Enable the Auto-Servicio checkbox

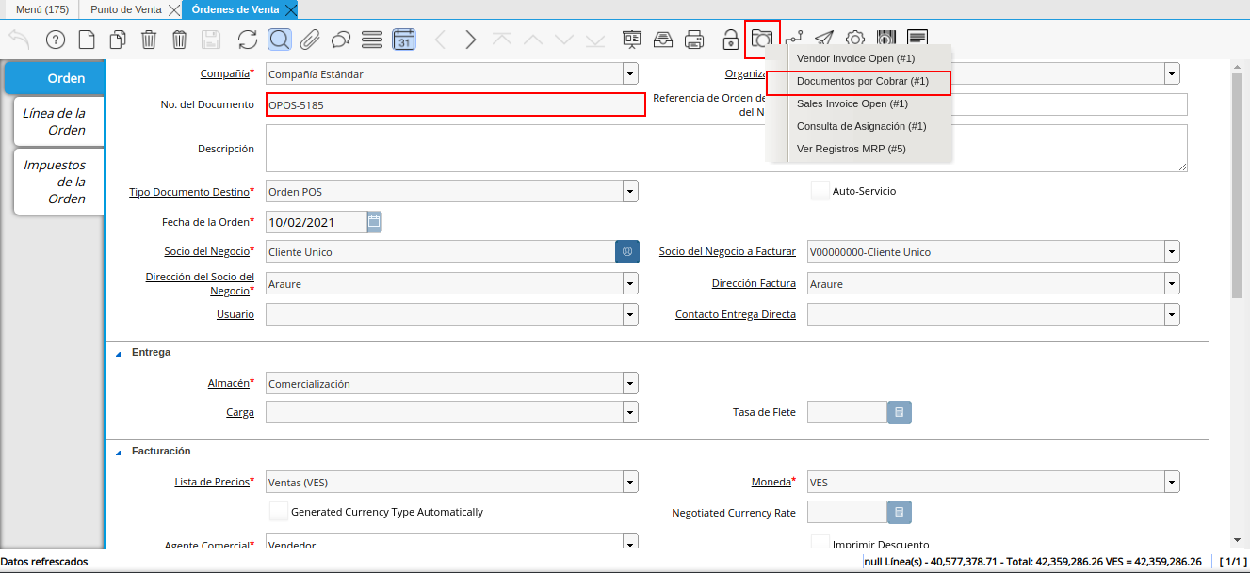820,191
